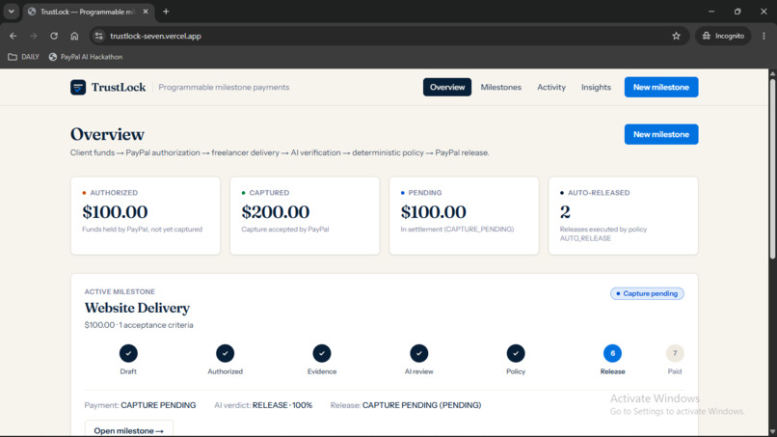Open the site information icon in address bar
Screen dimensions: 777x437
click(x=99, y=36)
